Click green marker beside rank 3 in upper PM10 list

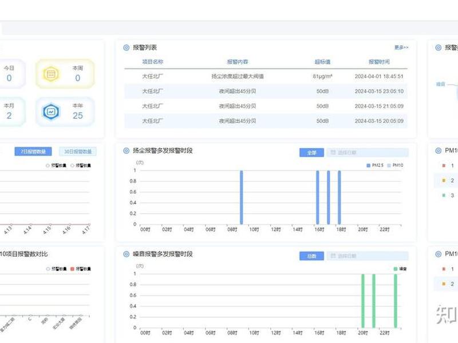click(444, 195)
